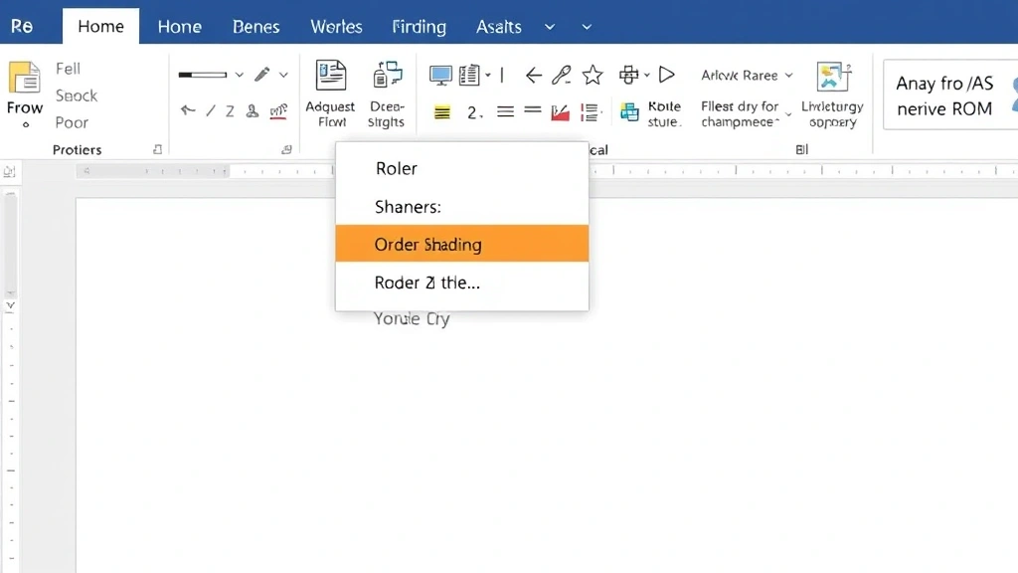Click the left arrow icon in ribbon
This screenshot has width=1018, height=573.
click(x=534, y=75)
